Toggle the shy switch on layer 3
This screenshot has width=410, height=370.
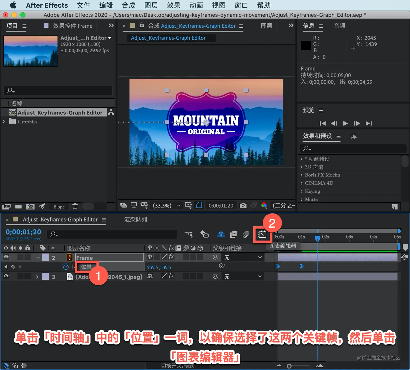(150, 276)
